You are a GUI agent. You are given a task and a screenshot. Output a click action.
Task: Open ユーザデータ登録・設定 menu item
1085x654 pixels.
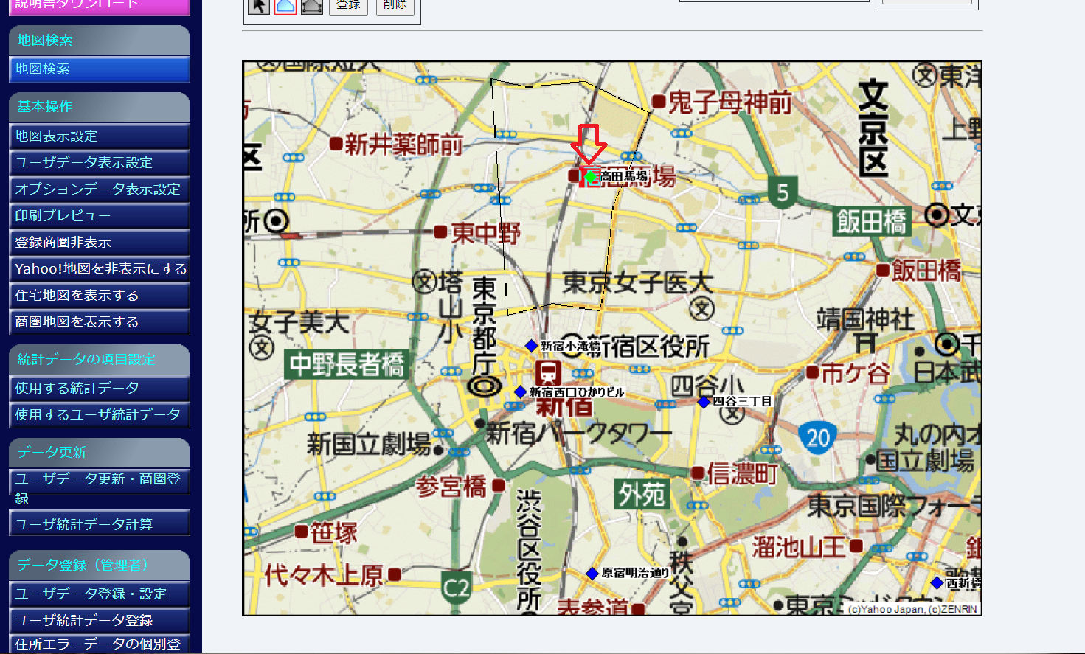point(100,594)
